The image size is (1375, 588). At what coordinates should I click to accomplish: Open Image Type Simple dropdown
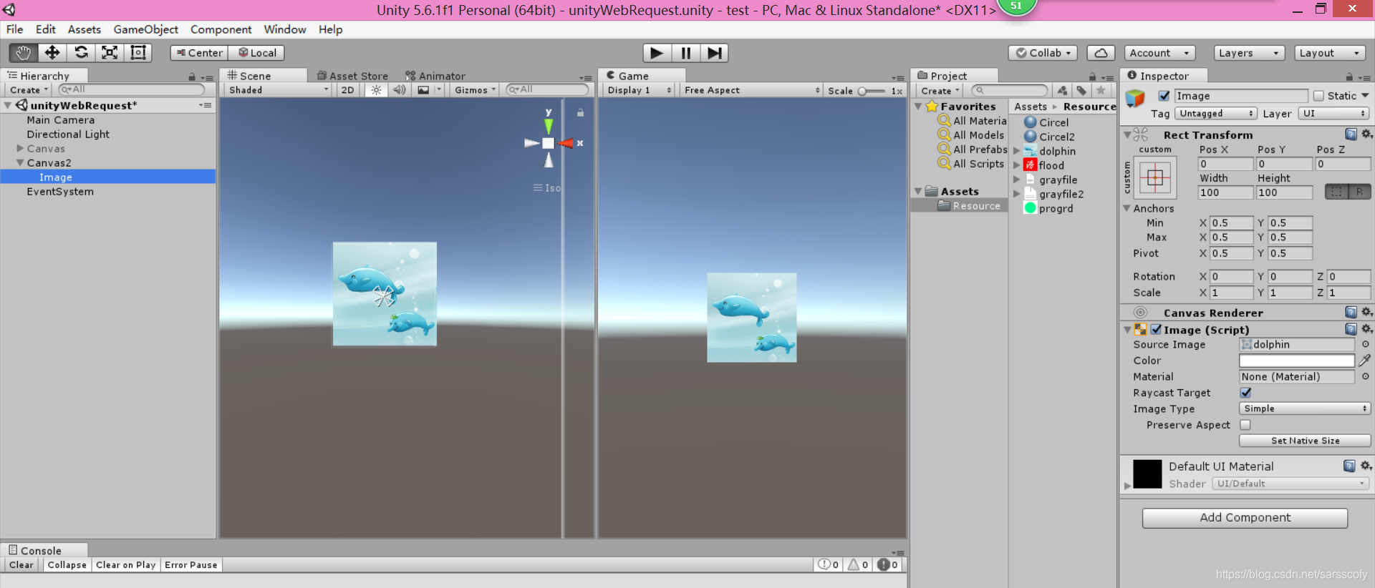pyautogui.click(x=1304, y=408)
